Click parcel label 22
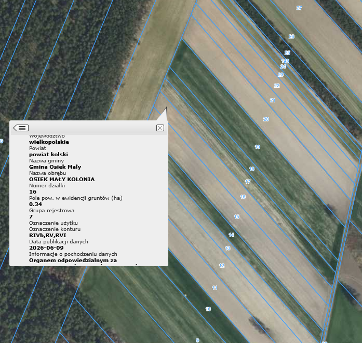 pyautogui.click(x=277, y=86)
